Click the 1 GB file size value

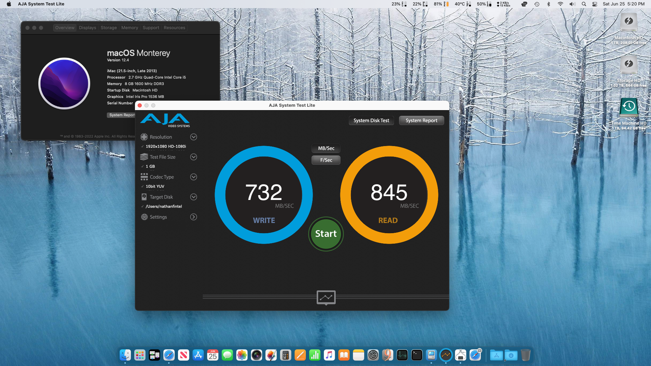[x=150, y=166]
